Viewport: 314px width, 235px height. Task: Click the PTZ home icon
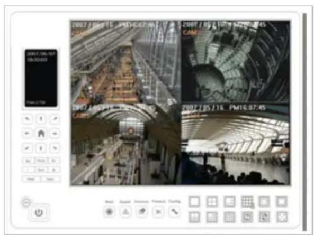pyautogui.click(x=41, y=134)
